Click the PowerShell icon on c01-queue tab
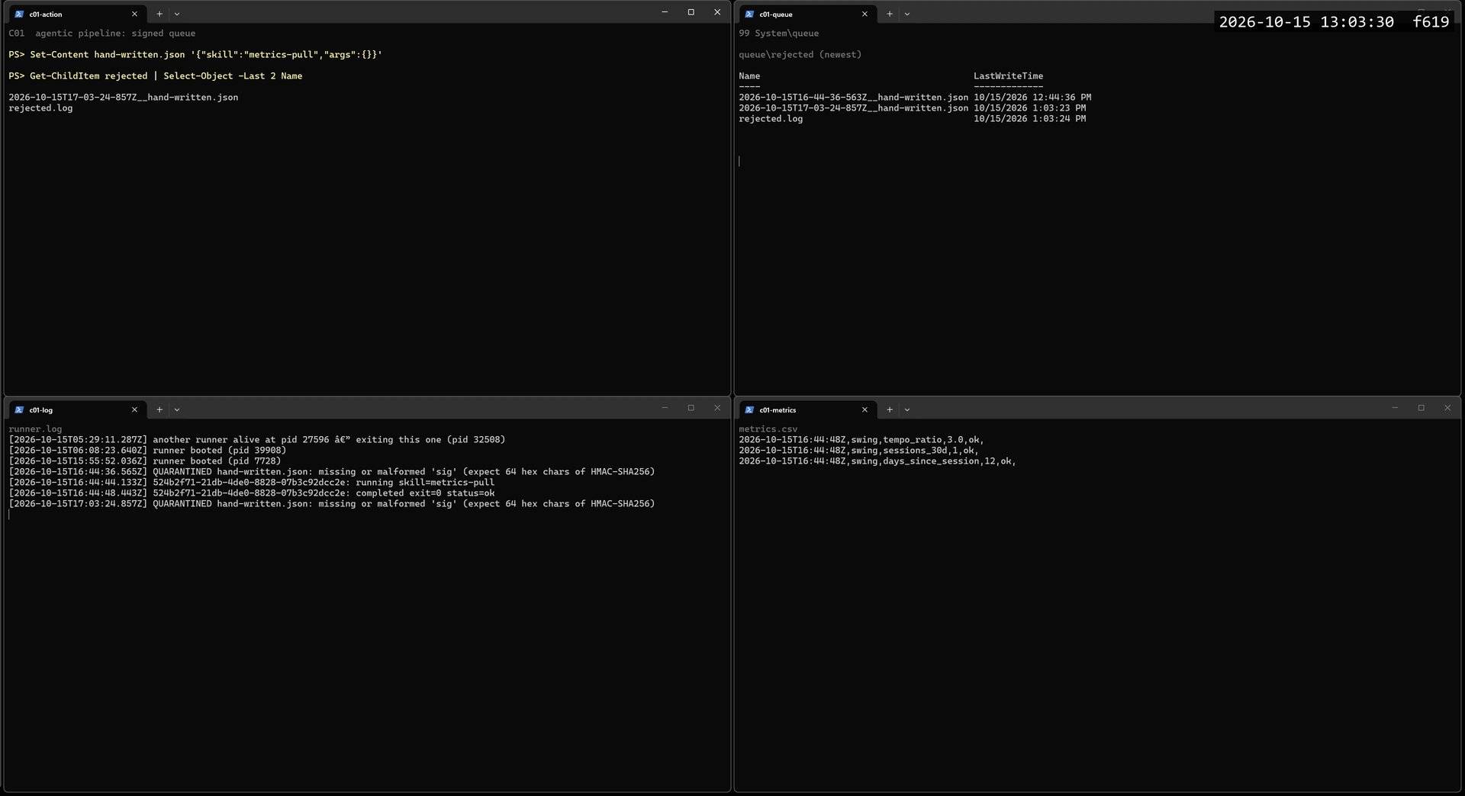This screenshot has height=796, width=1465. 749,14
